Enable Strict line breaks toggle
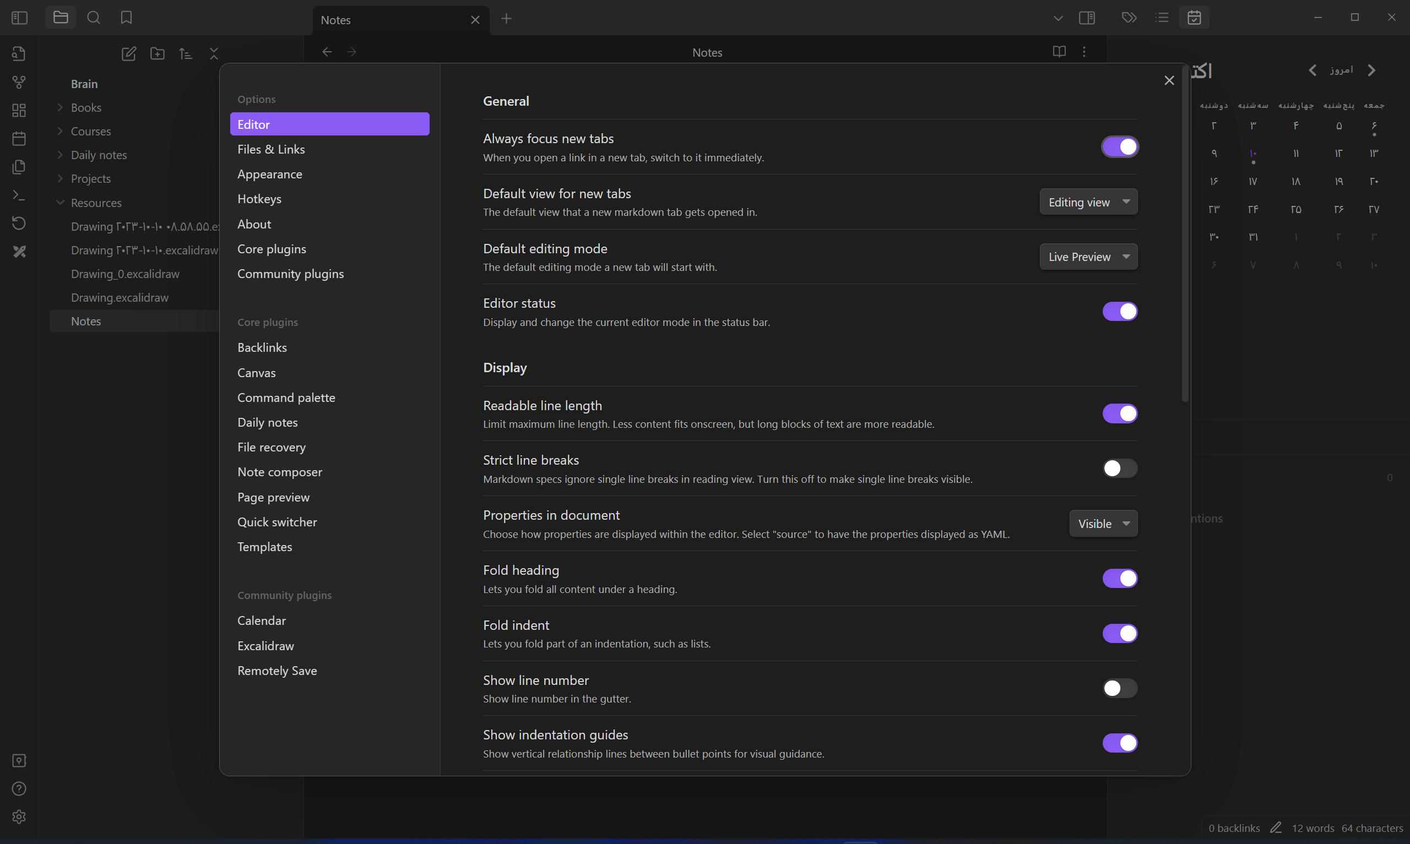 click(x=1119, y=468)
